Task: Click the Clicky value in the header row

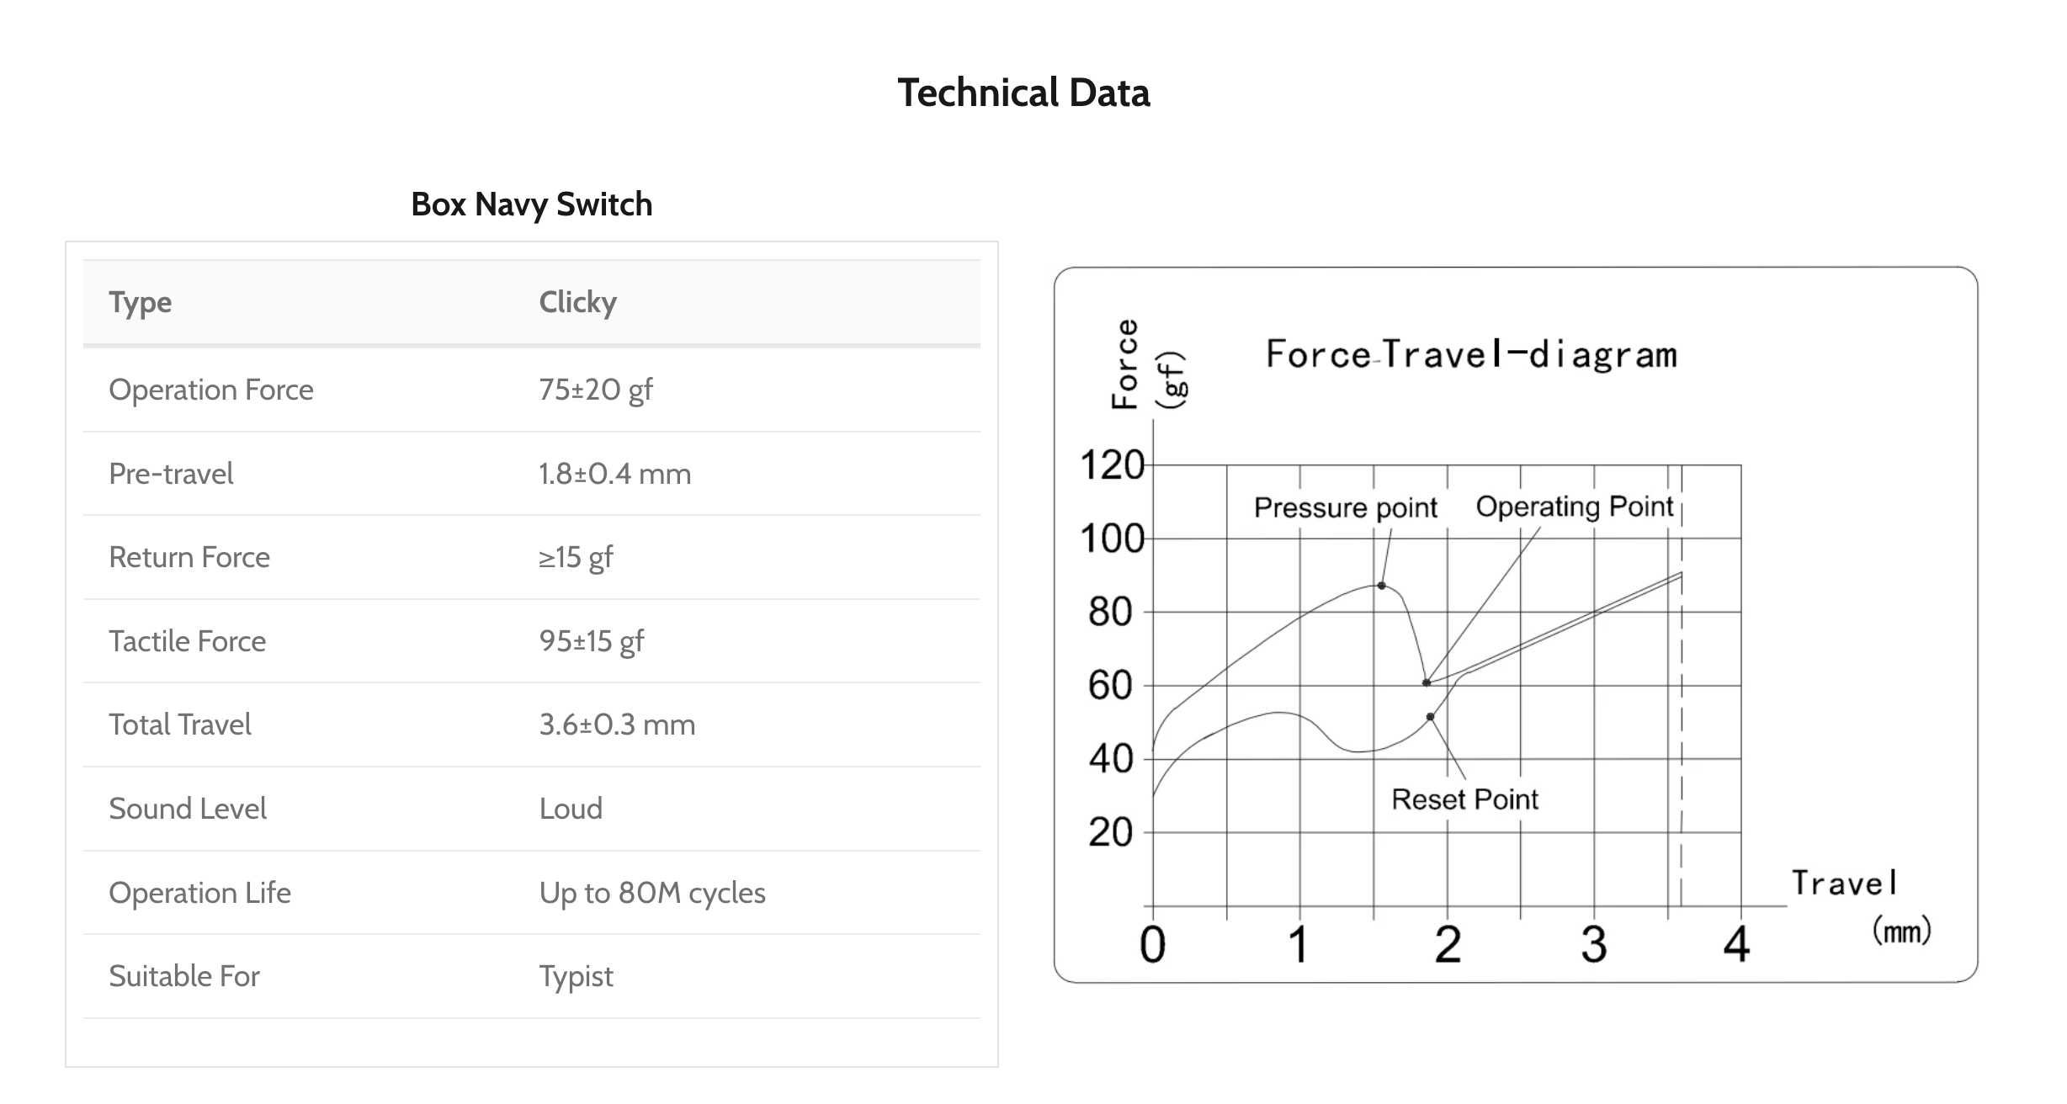Action: click(x=578, y=302)
